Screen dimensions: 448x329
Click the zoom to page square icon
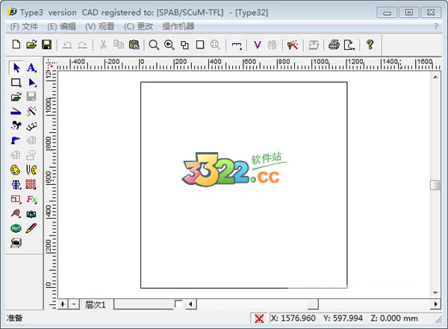200,45
